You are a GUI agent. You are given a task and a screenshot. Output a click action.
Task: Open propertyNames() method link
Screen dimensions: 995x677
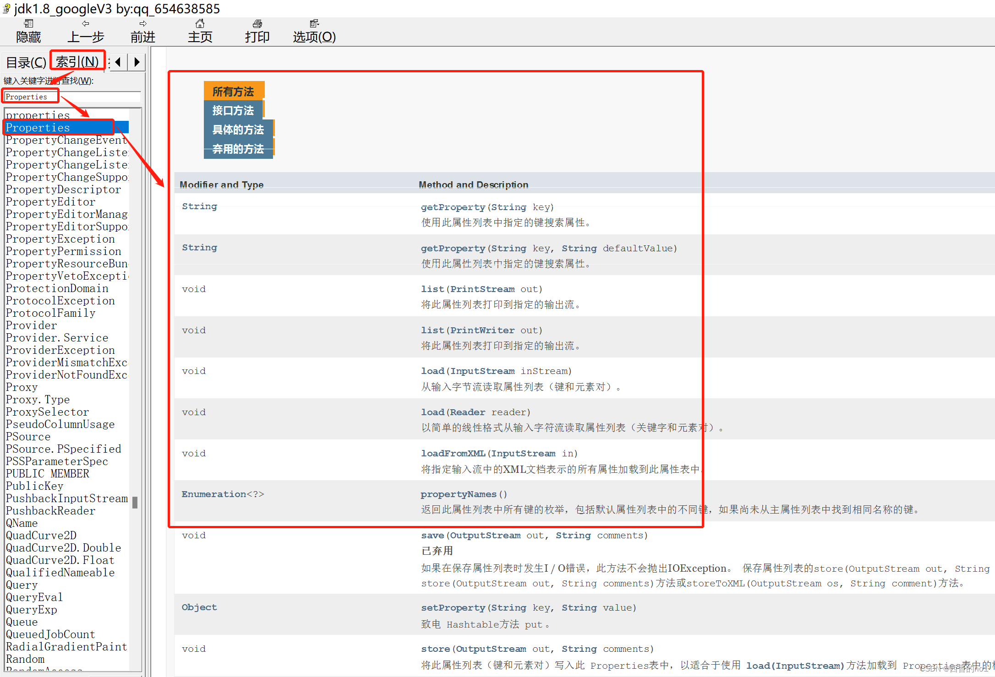tap(459, 494)
